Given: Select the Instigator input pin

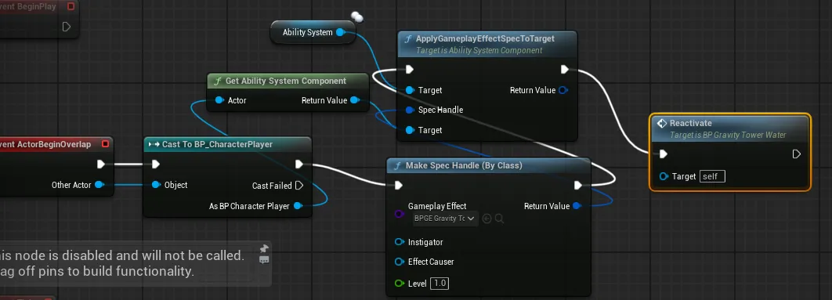Looking at the screenshot, I should coord(399,242).
